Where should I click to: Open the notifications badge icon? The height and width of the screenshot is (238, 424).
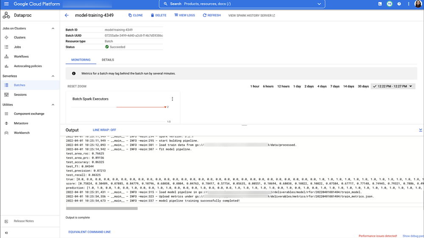pos(389,4)
